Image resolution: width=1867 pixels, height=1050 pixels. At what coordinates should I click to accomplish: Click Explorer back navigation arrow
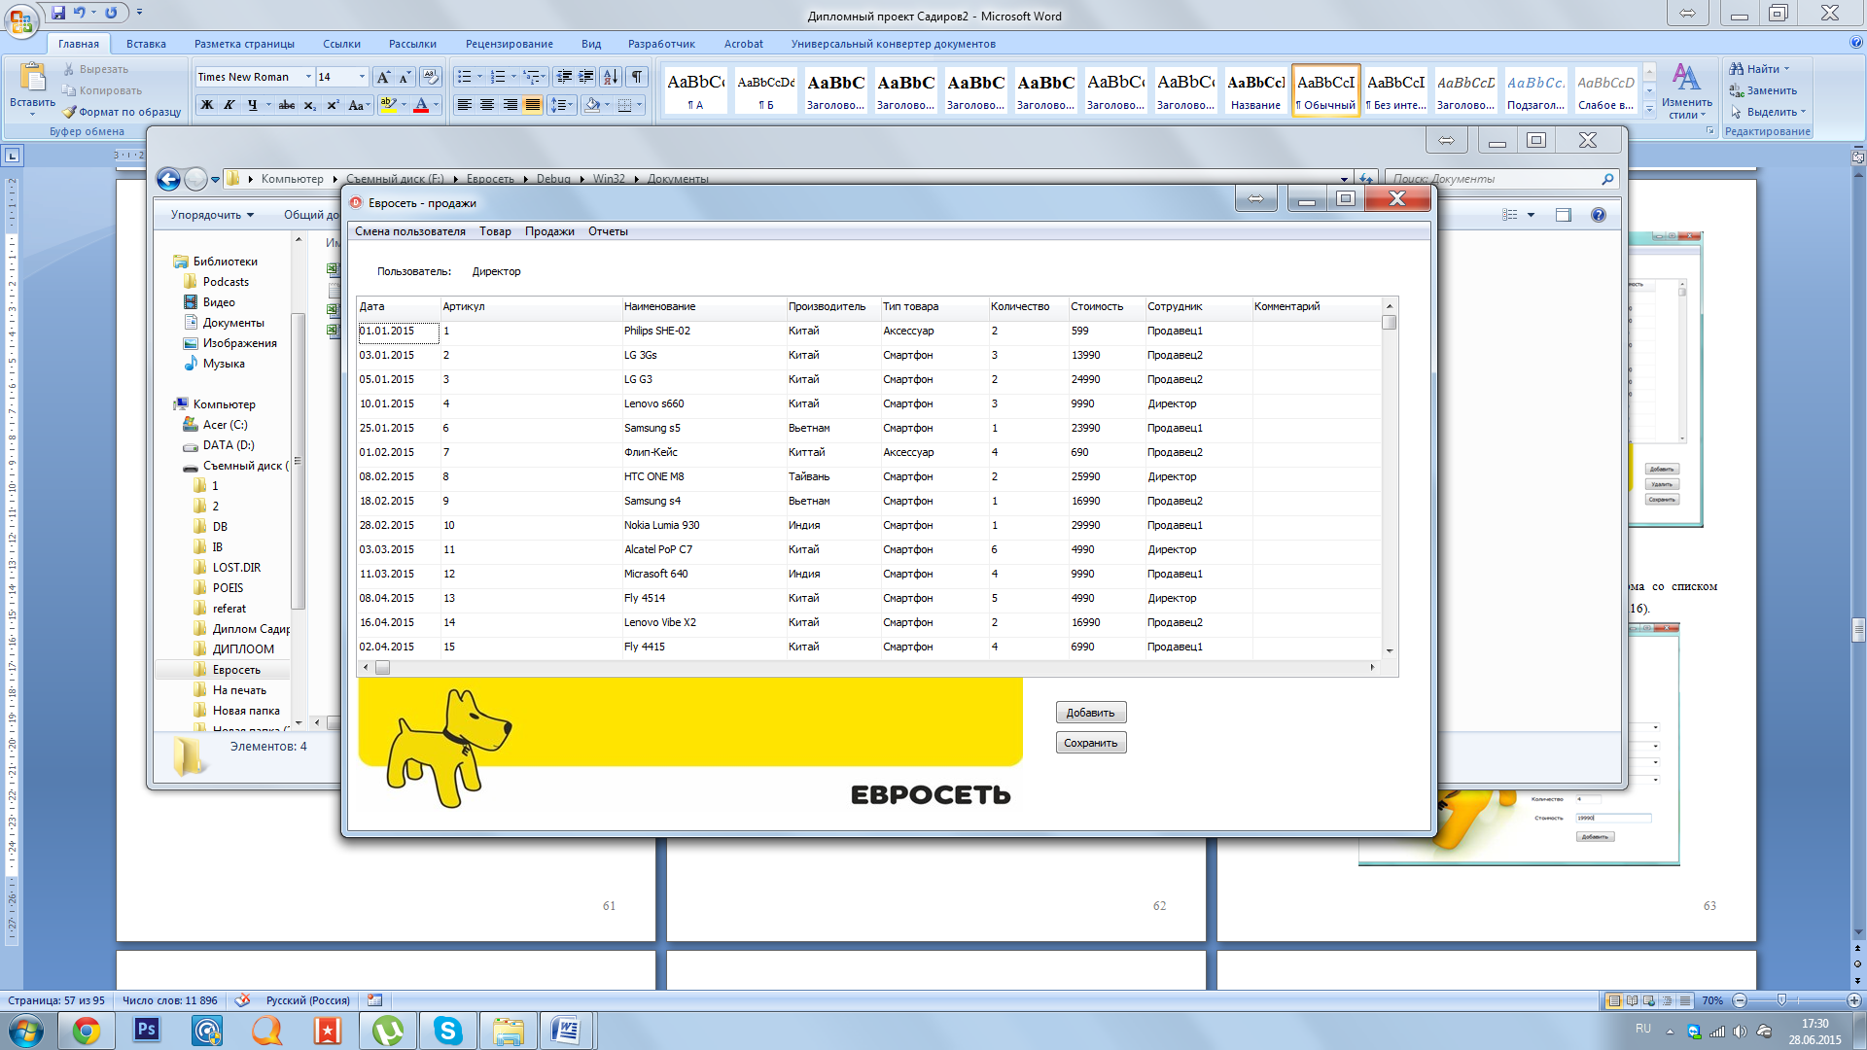tap(168, 179)
